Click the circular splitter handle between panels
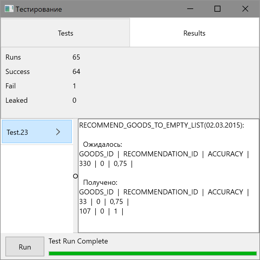The image size is (260, 260). 75,176
